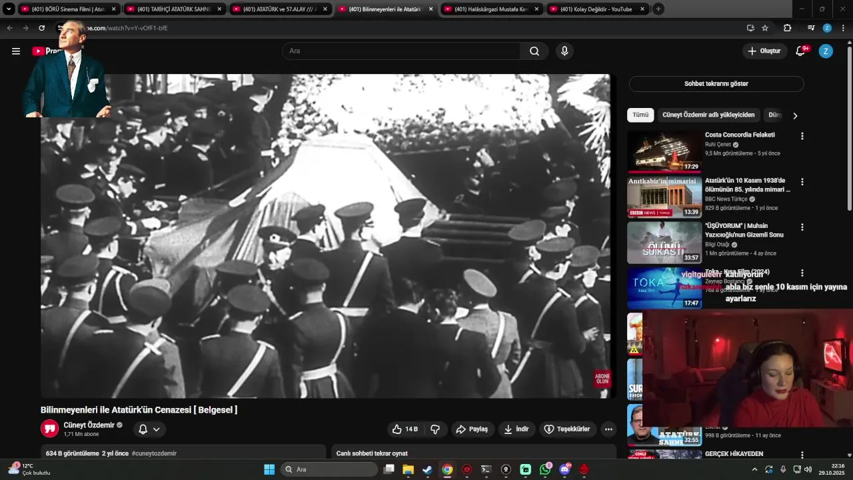Show hidden system tray icons chevron
This screenshot has width=853, height=480.
[x=754, y=469]
